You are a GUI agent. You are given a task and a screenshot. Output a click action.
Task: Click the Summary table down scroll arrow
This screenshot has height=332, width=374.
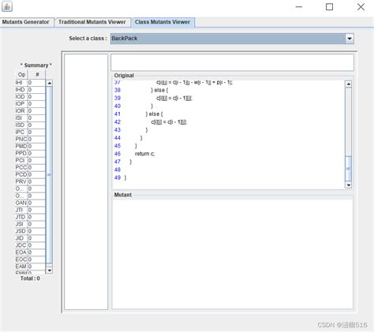49,270
